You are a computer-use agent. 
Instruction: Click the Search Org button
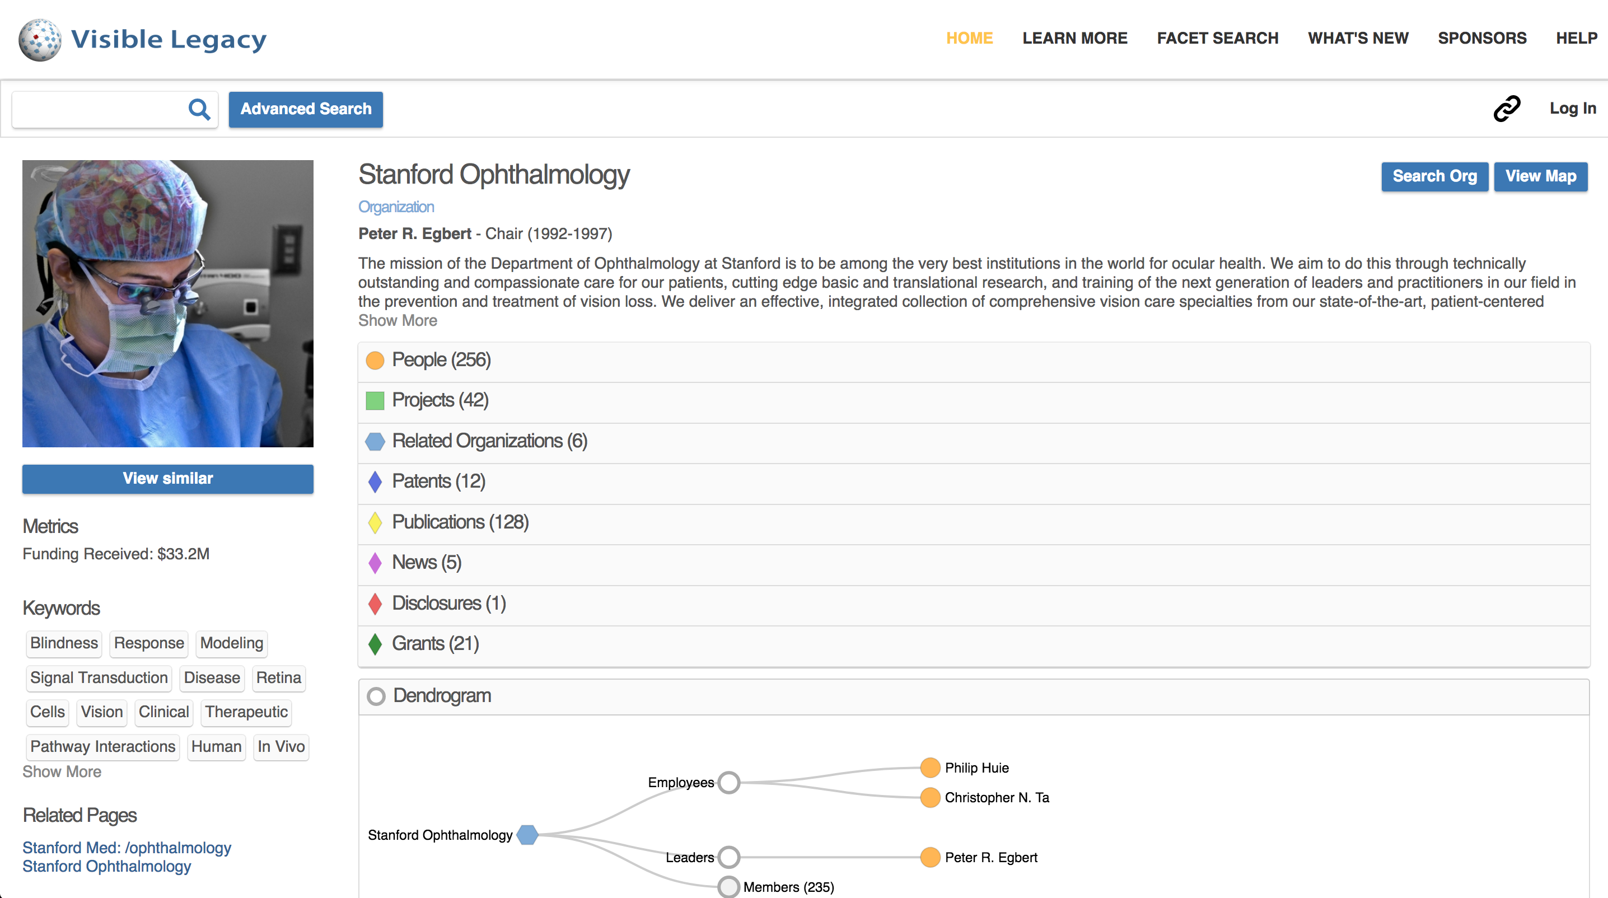pyautogui.click(x=1434, y=176)
